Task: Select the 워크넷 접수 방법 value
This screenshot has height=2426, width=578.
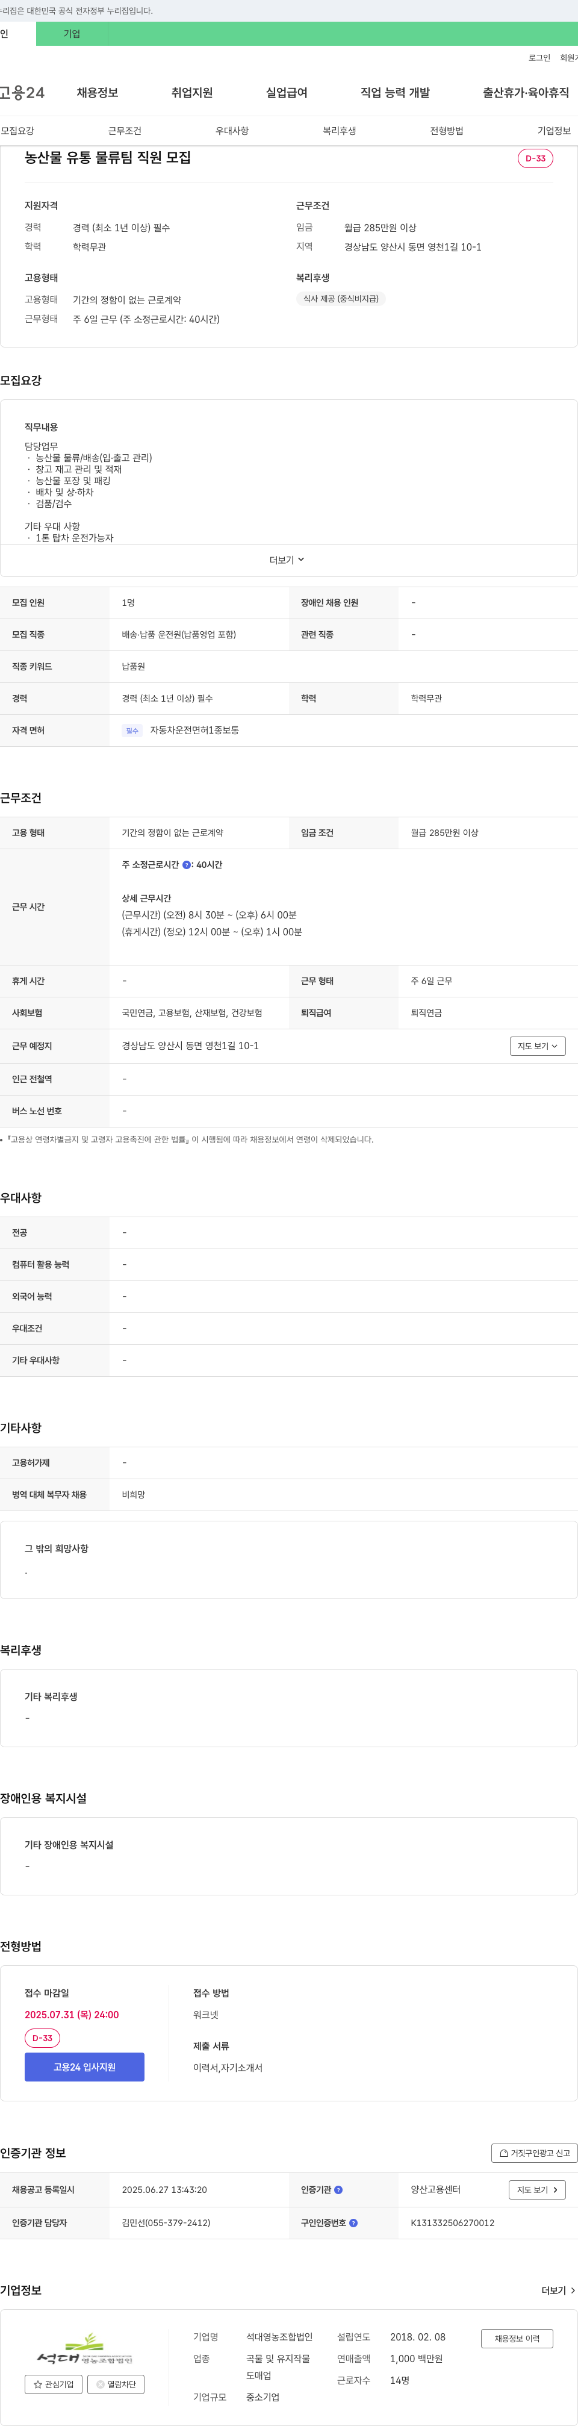Action: [205, 2015]
